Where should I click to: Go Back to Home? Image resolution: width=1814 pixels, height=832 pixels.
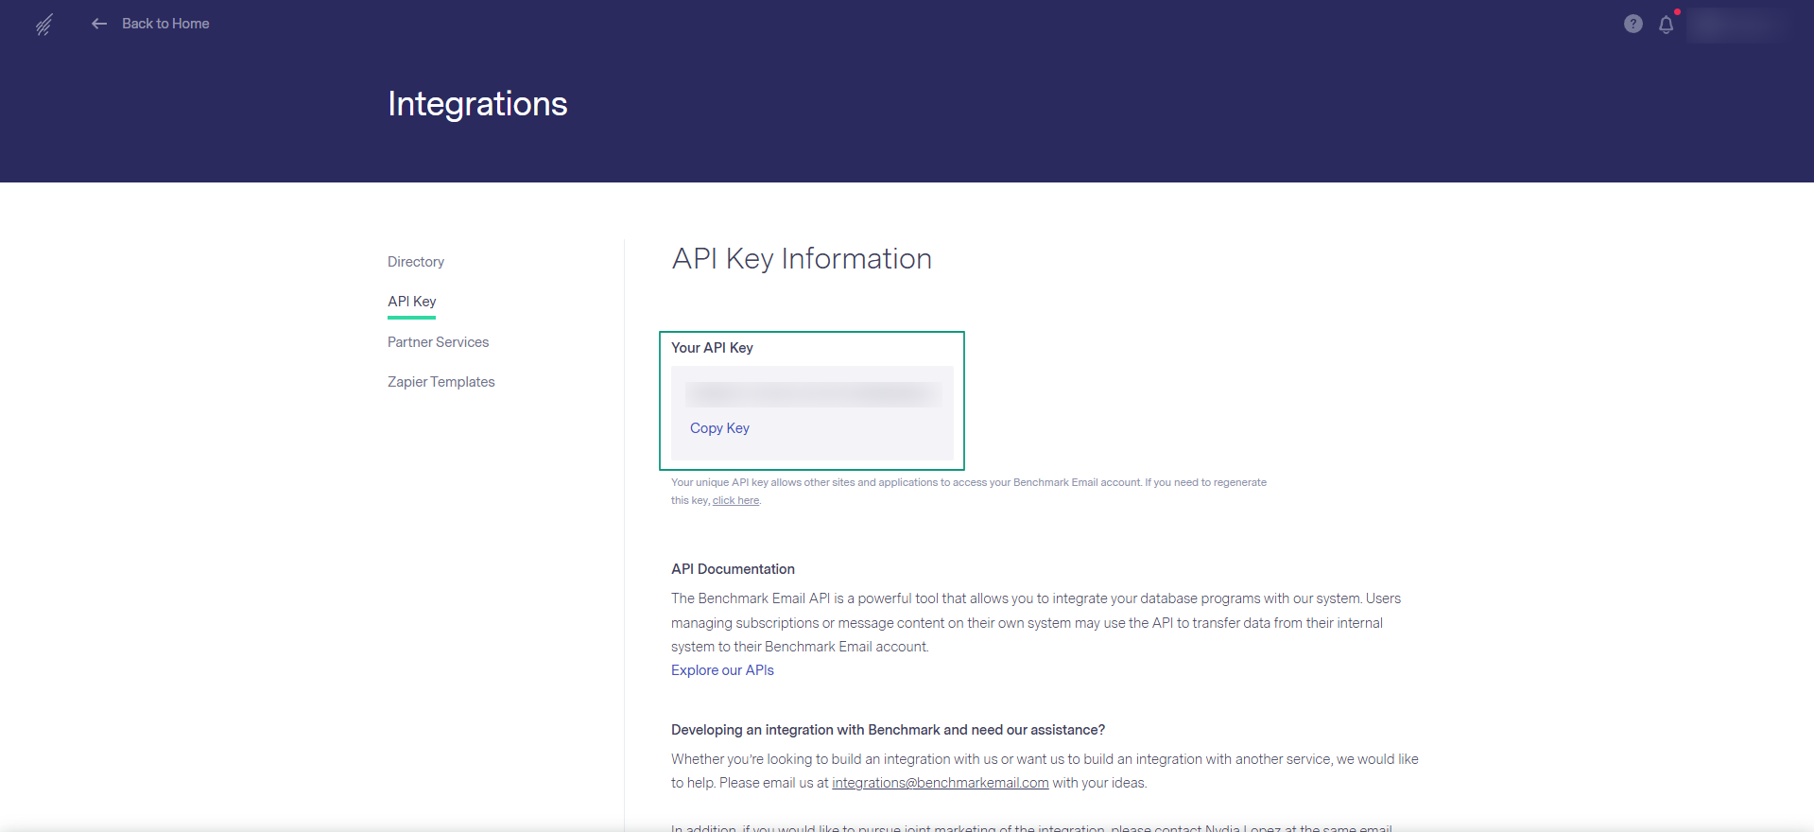[x=165, y=24]
